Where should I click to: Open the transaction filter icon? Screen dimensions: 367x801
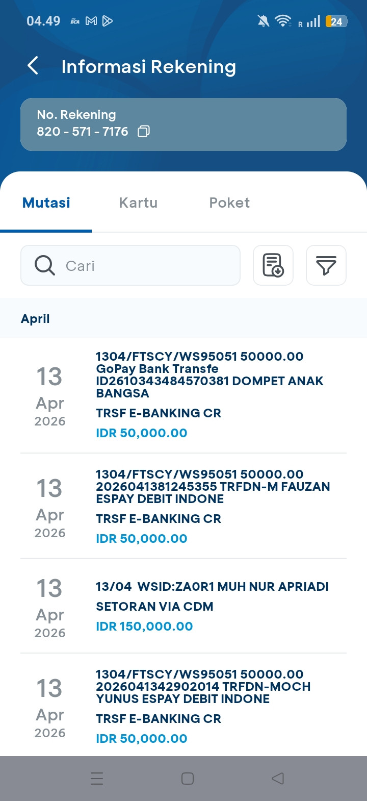tap(326, 265)
